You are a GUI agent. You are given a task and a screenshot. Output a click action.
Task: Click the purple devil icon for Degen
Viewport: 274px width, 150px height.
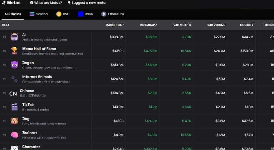14,65
